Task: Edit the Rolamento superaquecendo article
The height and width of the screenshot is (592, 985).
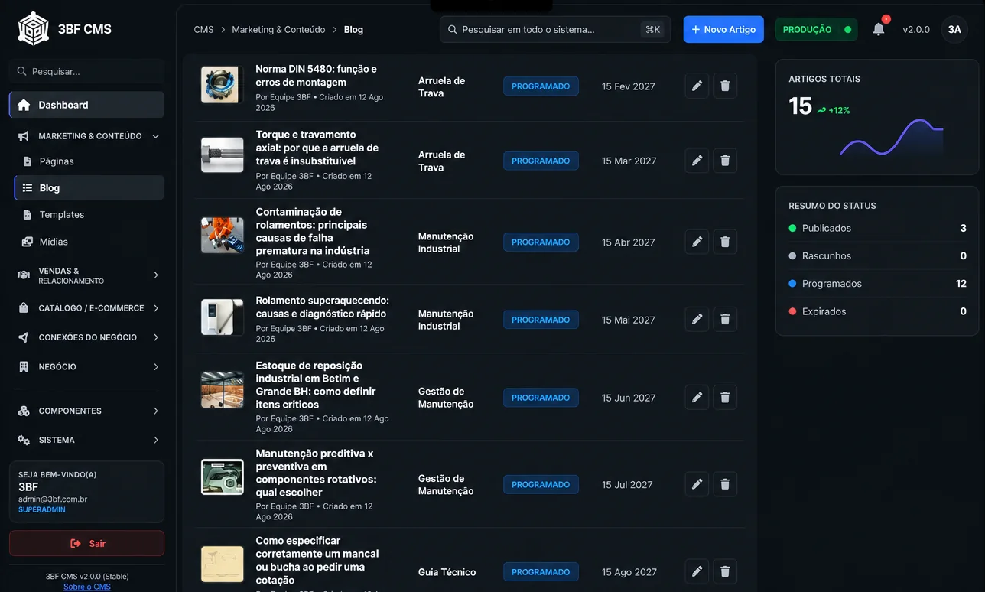Action: [x=697, y=319]
